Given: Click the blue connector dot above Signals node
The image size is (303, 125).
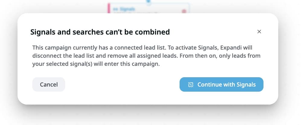Looking at the screenshot, I should point(148,1).
